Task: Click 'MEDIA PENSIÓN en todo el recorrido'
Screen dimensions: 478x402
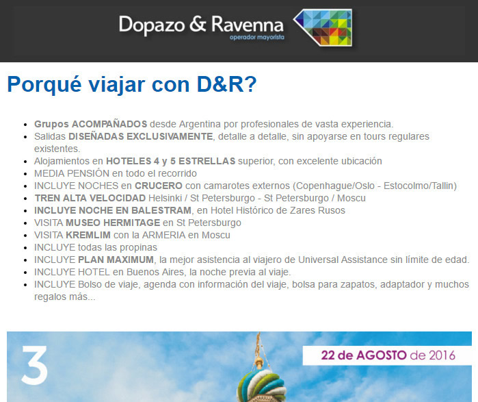Action: 115,173
